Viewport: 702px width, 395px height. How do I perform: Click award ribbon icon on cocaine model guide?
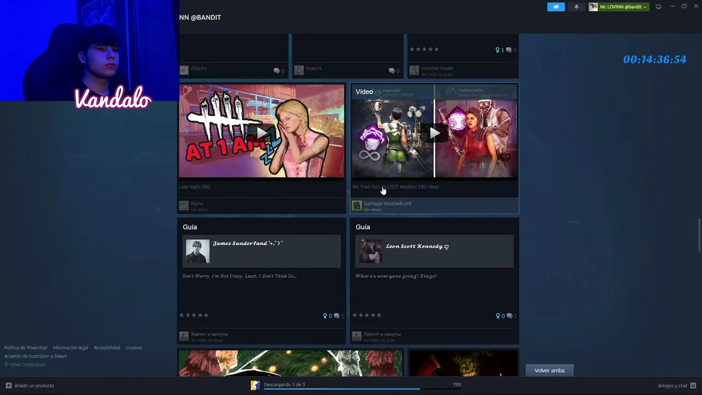pos(497,50)
